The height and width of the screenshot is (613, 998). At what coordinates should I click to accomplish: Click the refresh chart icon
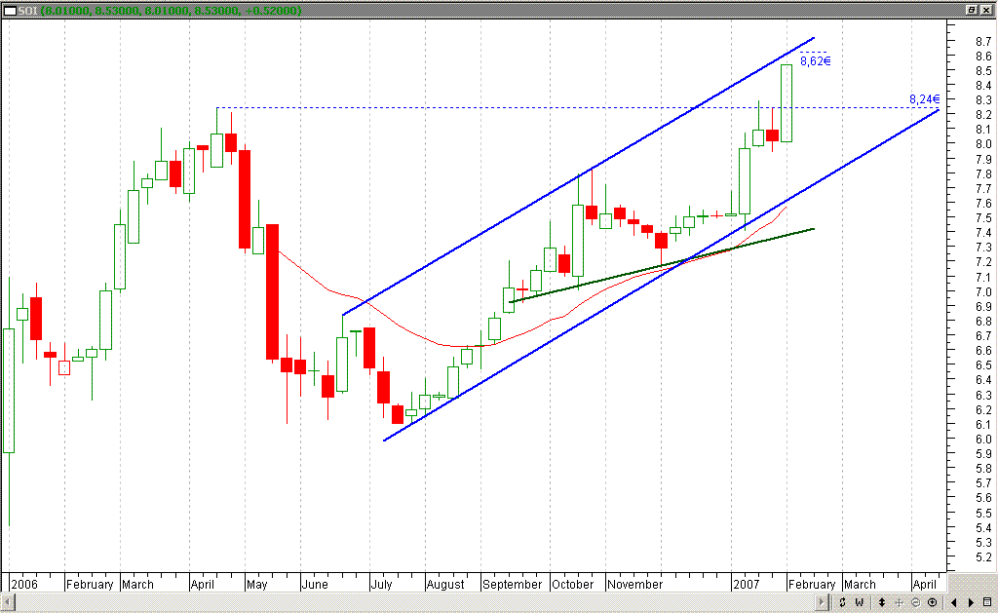pos(842,602)
